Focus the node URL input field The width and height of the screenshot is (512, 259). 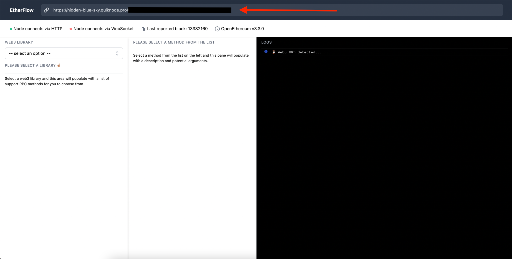[x=272, y=10]
